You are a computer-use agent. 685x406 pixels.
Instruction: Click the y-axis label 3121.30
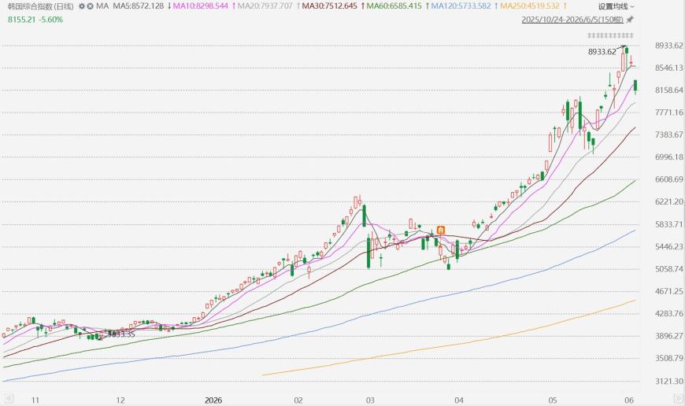click(668, 381)
